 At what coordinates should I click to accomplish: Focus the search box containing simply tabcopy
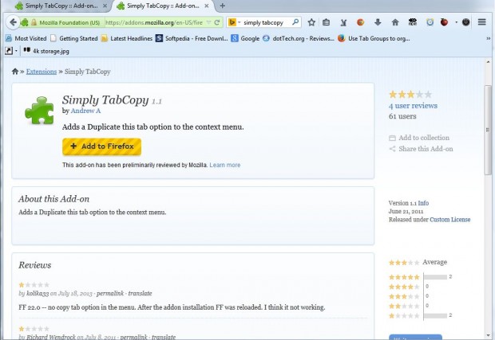click(x=265, y=22)
